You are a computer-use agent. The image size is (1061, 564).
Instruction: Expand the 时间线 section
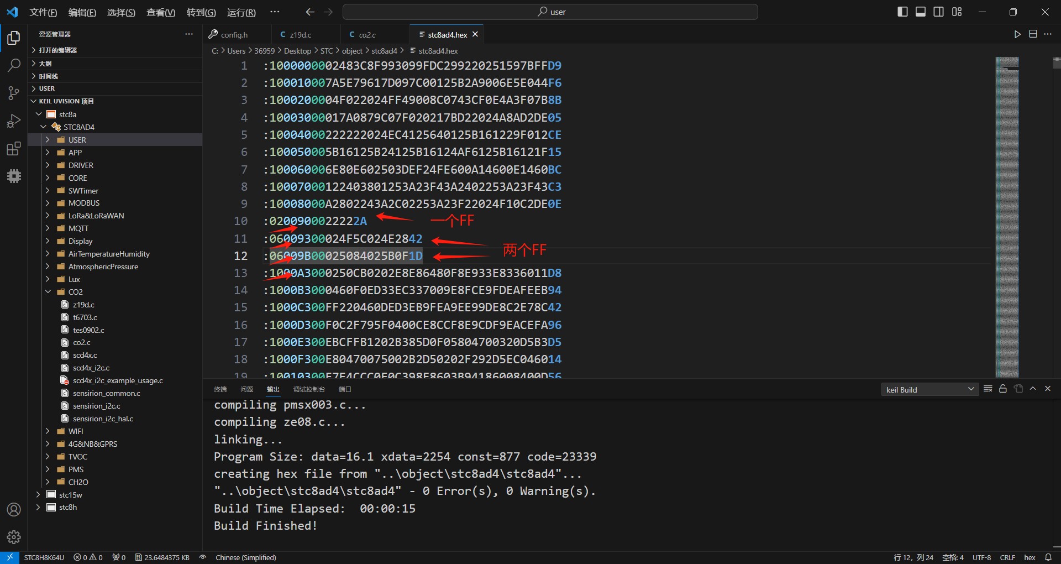pyautogui.click(x=115, y=76)
